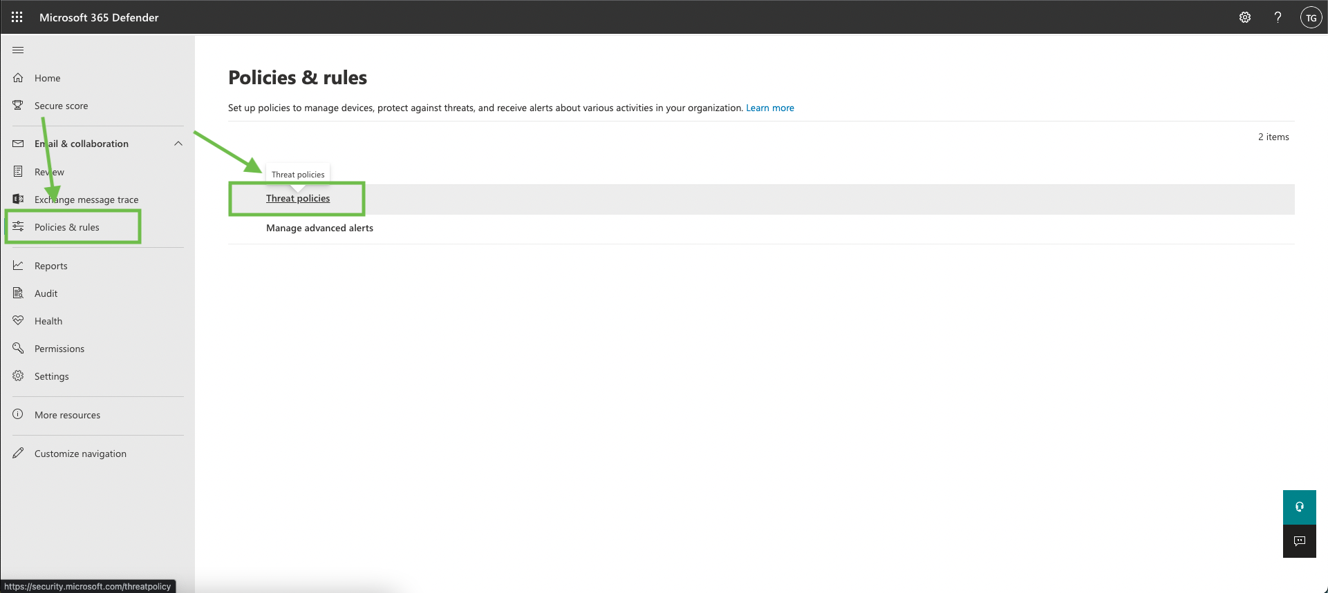
Task: Open the teal headset support button
Action: click(1300, 507)
